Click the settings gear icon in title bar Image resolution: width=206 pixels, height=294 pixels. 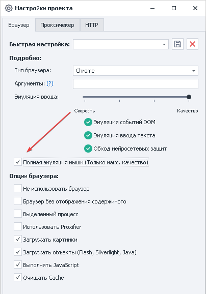(x=9, y=8)
